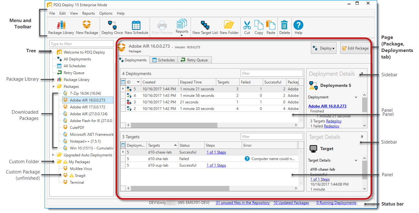Image resolution: width=419 pixels, height=213 pixels.
Task: Click Redeploy link next to 1 Failed
Action: tap(332, 126)
